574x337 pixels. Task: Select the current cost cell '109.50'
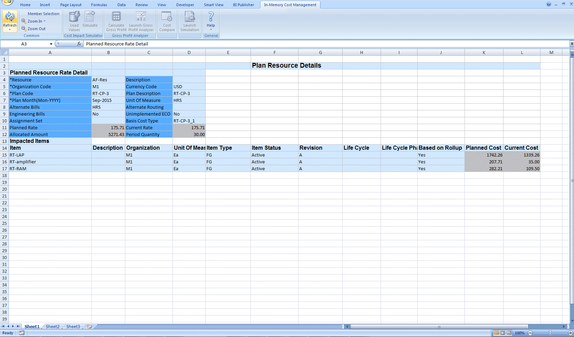coord(522,168)
